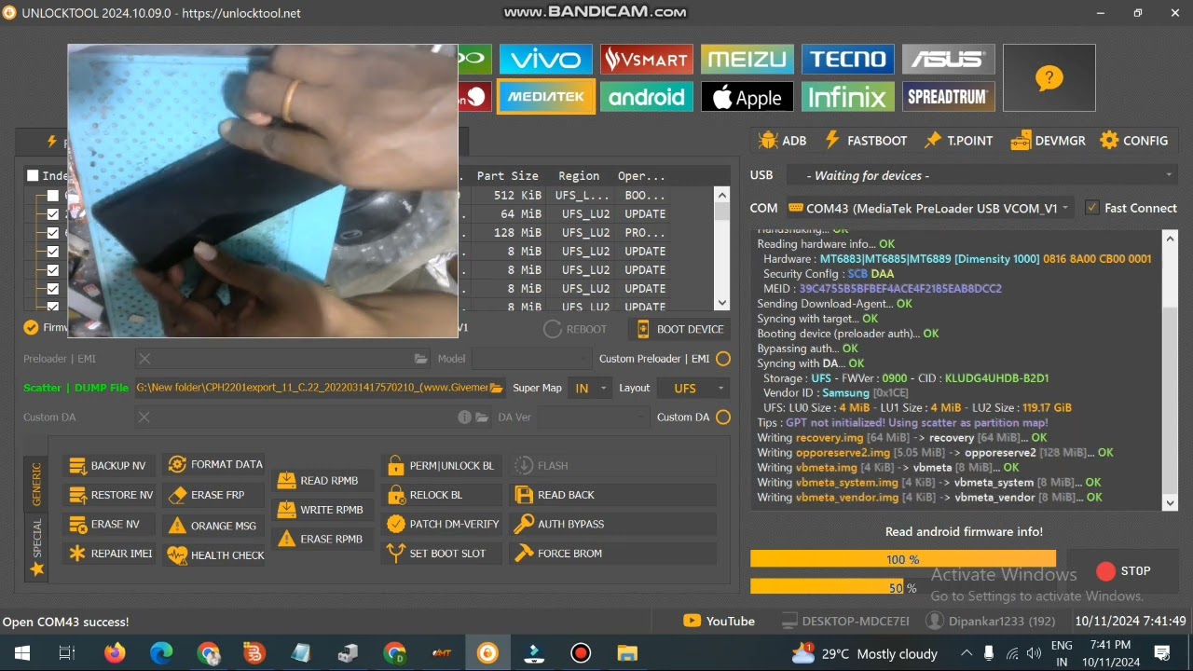Image resolution: width=1193 pixels, height=671 pixels.
Task: Open the USB Waiting for devices dropdown
Action: (980, 175)
